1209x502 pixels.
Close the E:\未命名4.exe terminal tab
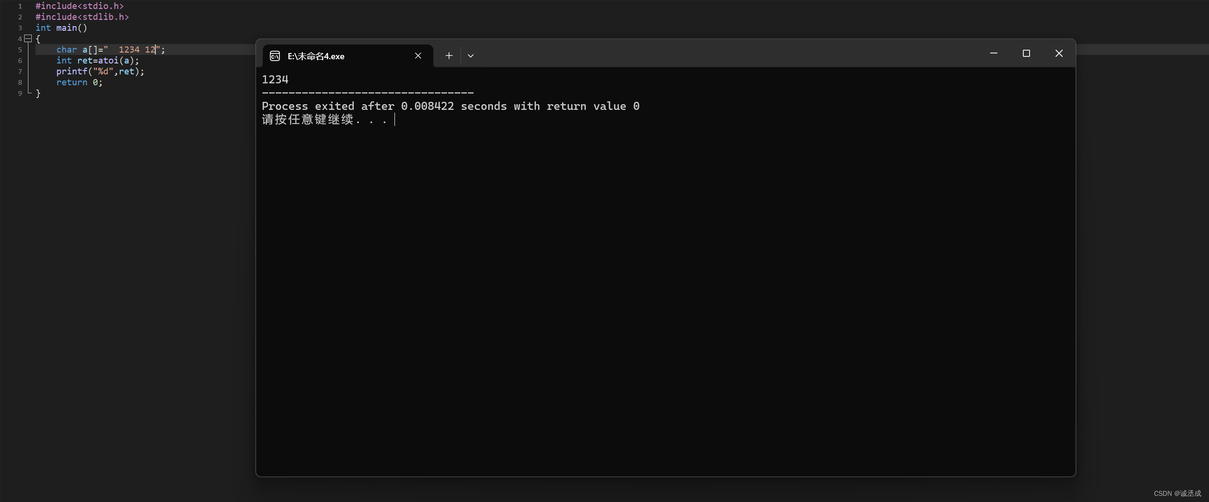click(x=418, y=56)
